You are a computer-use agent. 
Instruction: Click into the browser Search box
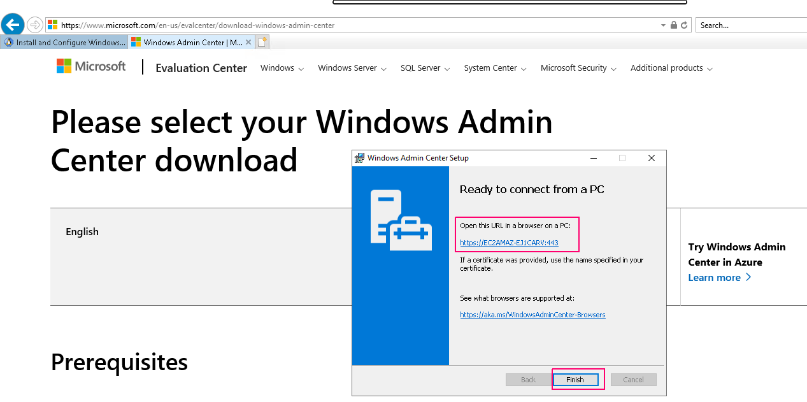click(752, 25)
